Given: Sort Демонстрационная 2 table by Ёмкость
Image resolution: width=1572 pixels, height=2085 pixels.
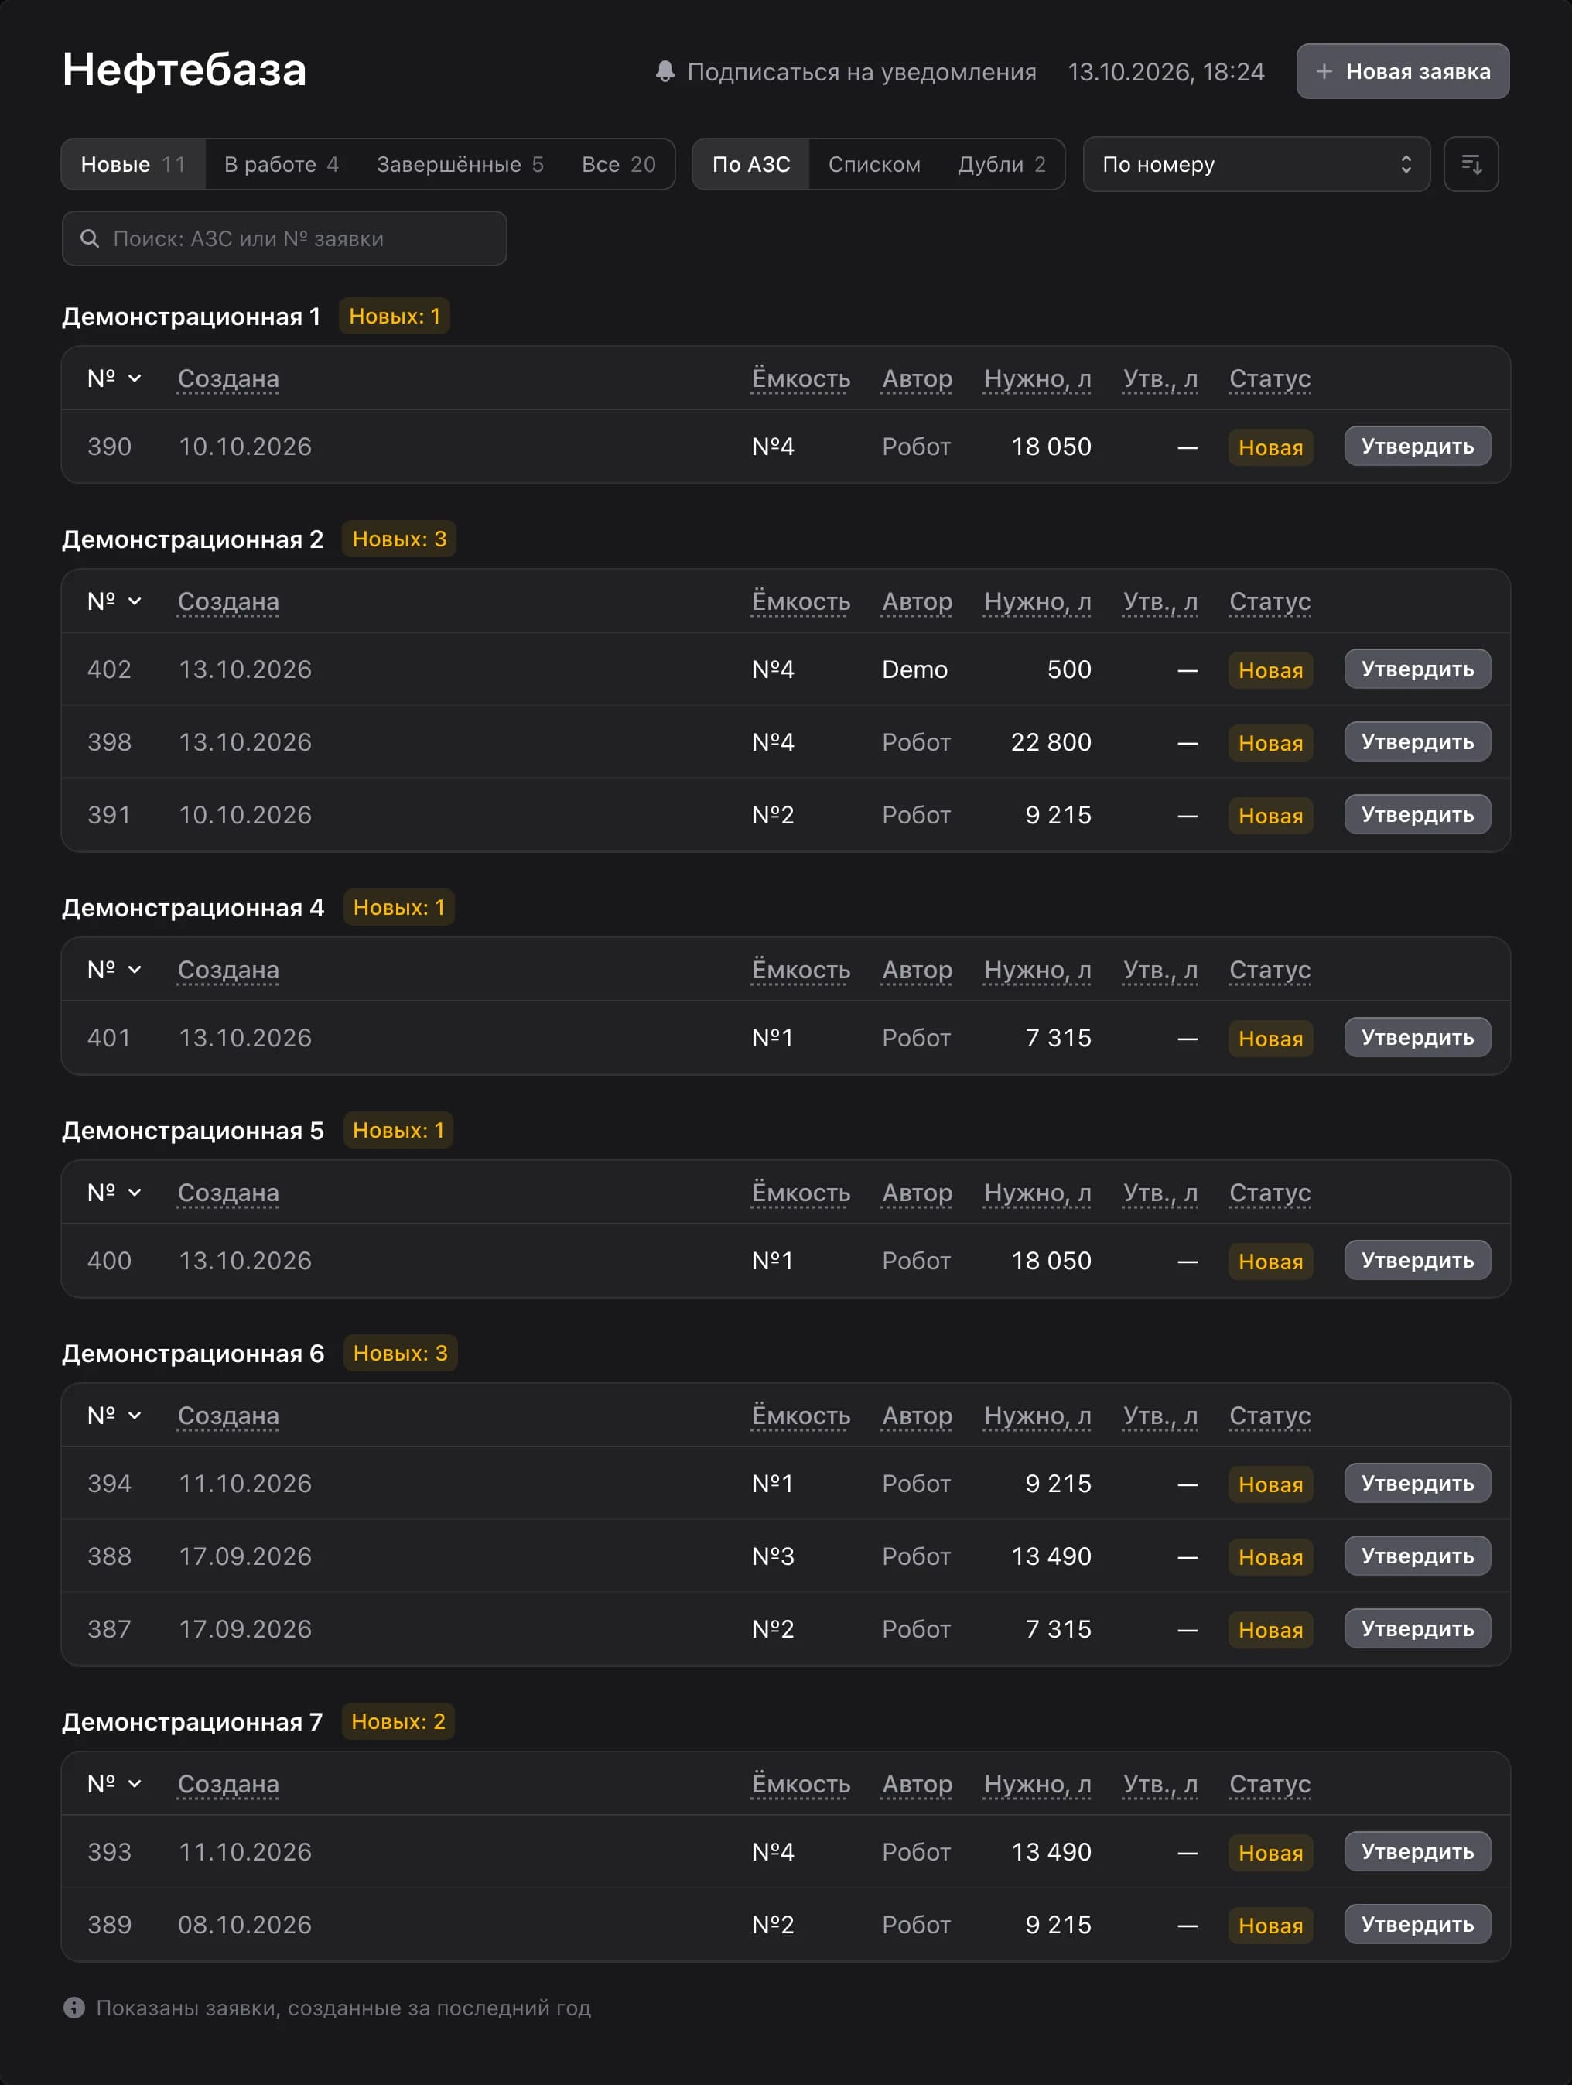Looking at the screenshot, I should 801,601.
